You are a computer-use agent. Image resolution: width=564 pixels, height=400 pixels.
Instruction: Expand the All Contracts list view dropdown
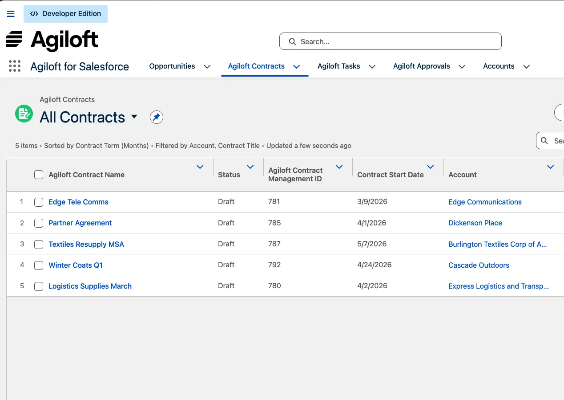tap(134, 117)
